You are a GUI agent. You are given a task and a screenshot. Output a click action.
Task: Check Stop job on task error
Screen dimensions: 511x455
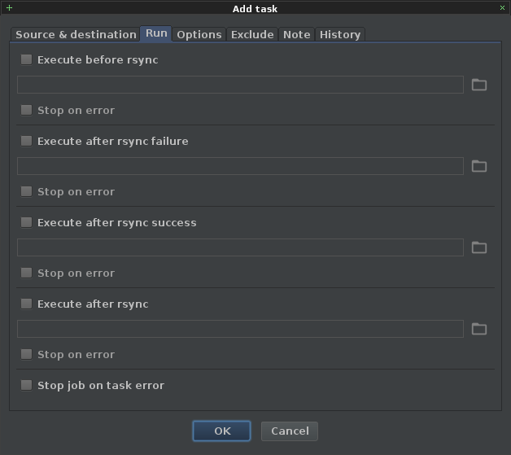point(26,385)
